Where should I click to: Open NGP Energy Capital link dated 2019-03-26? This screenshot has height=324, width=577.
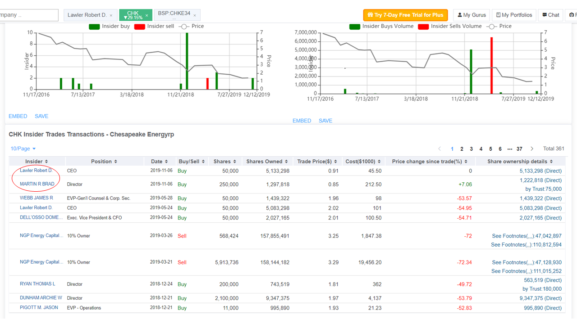pos(41,235)
